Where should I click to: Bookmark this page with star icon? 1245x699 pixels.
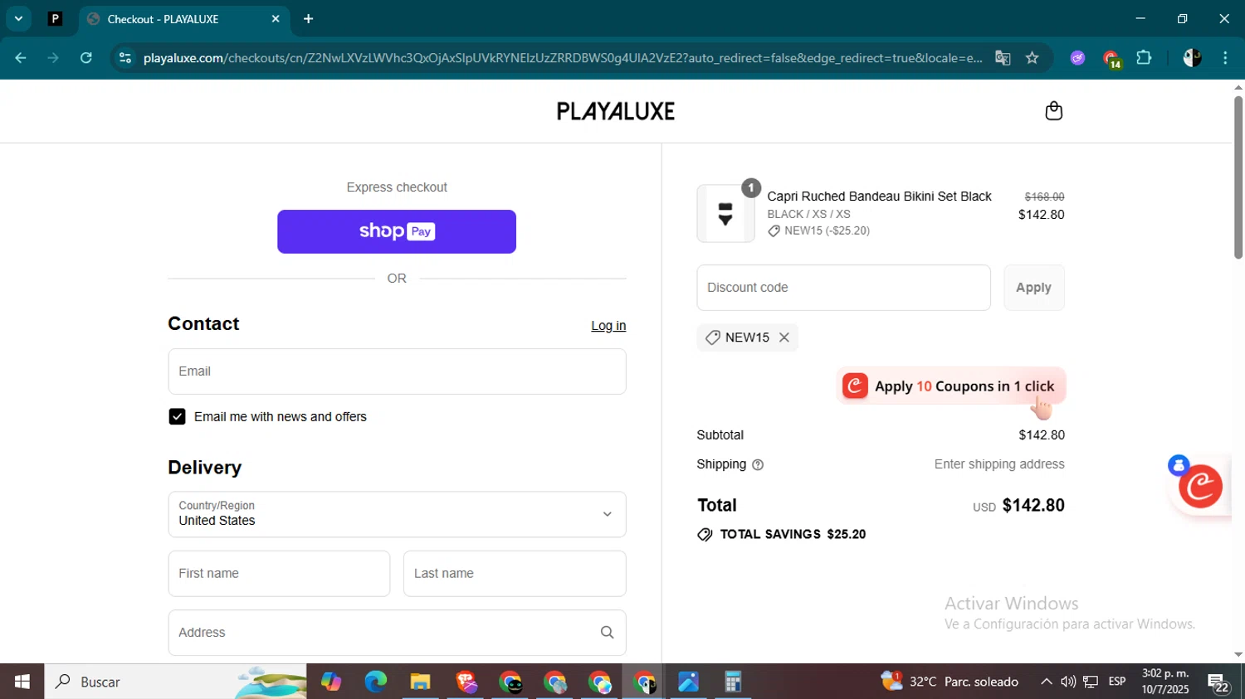click(x=1032, y=58)
